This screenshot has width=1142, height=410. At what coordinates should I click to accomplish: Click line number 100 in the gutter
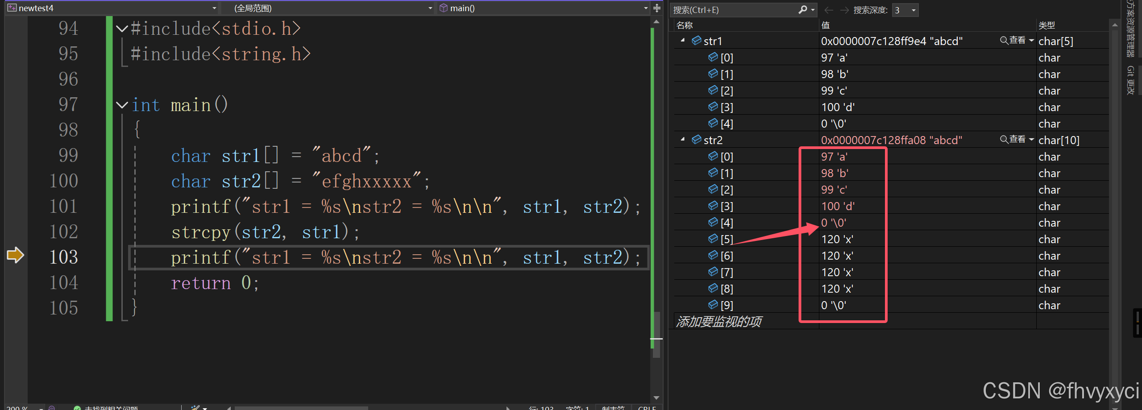pyautogui.click(x=63, y=181)
